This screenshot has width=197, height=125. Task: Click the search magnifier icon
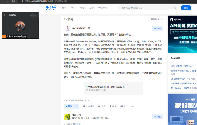[x=175, y=8]
